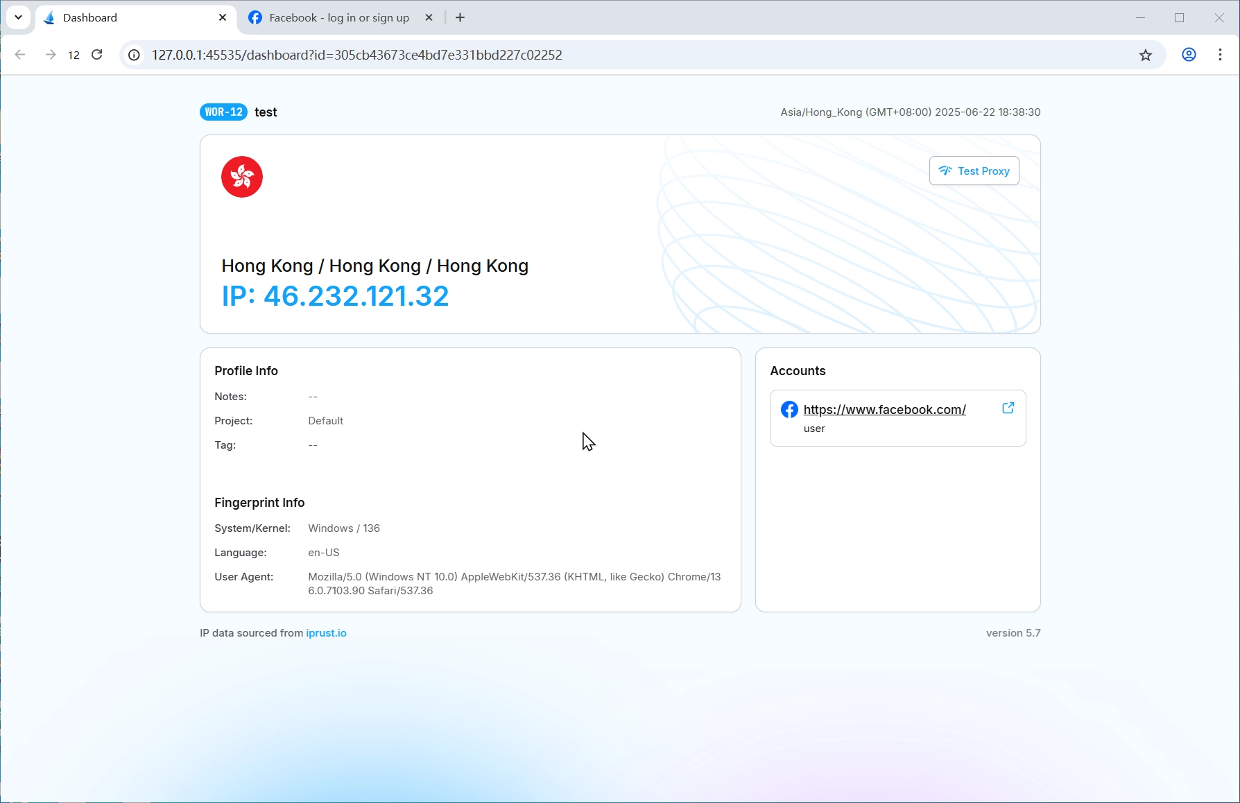Open a new browser tab
The height and width of the screenshot is (803, 1240).
pyautogui.click(x=460, y=18)
